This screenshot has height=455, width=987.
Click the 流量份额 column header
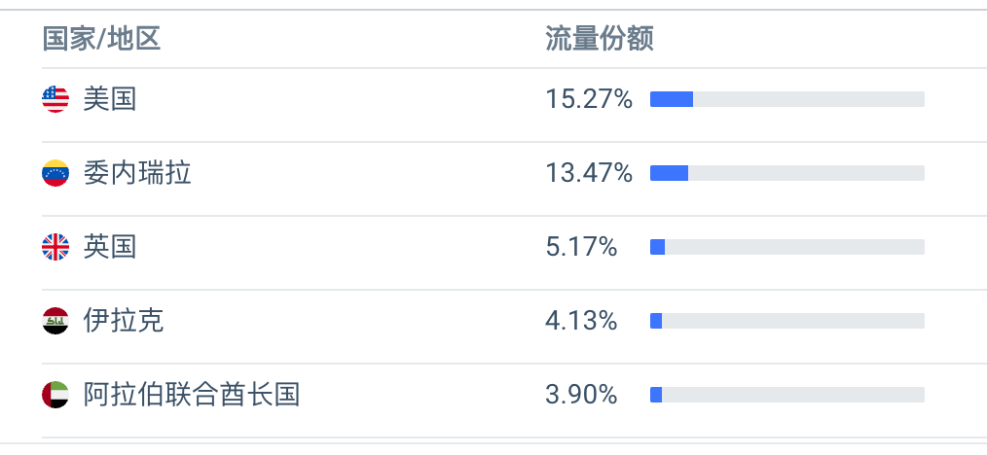tap(600, 39)
